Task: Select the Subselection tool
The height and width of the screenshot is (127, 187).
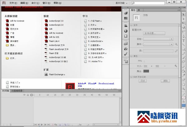Action: point(184,19)
